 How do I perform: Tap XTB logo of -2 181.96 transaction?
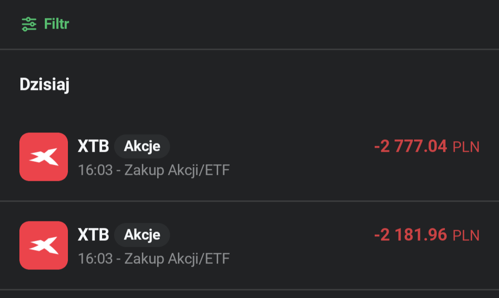43,245
